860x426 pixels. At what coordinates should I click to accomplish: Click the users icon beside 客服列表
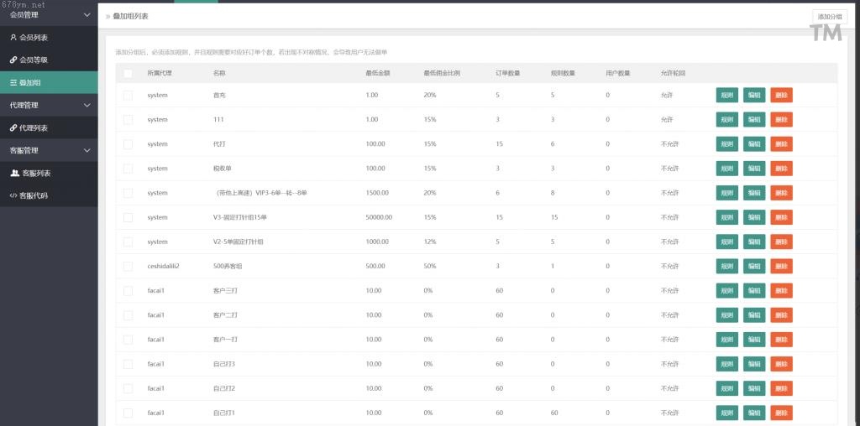pos(14,174)
